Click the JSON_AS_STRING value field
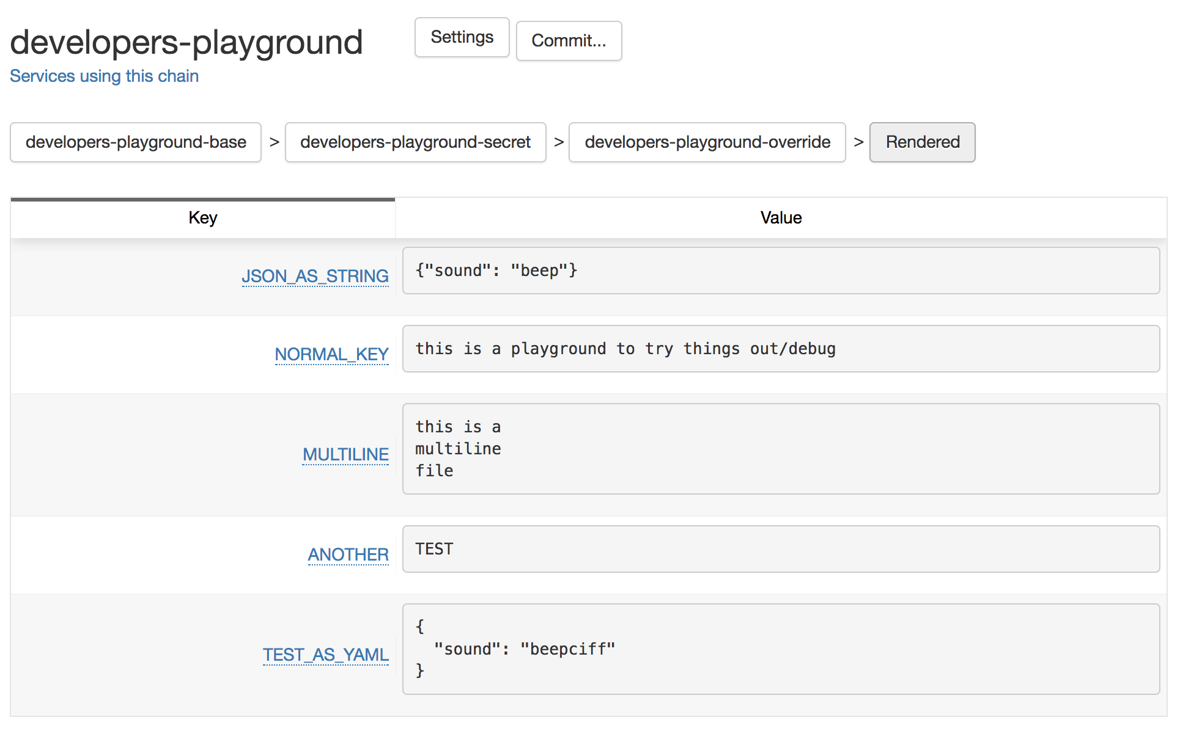 [781, 271]
